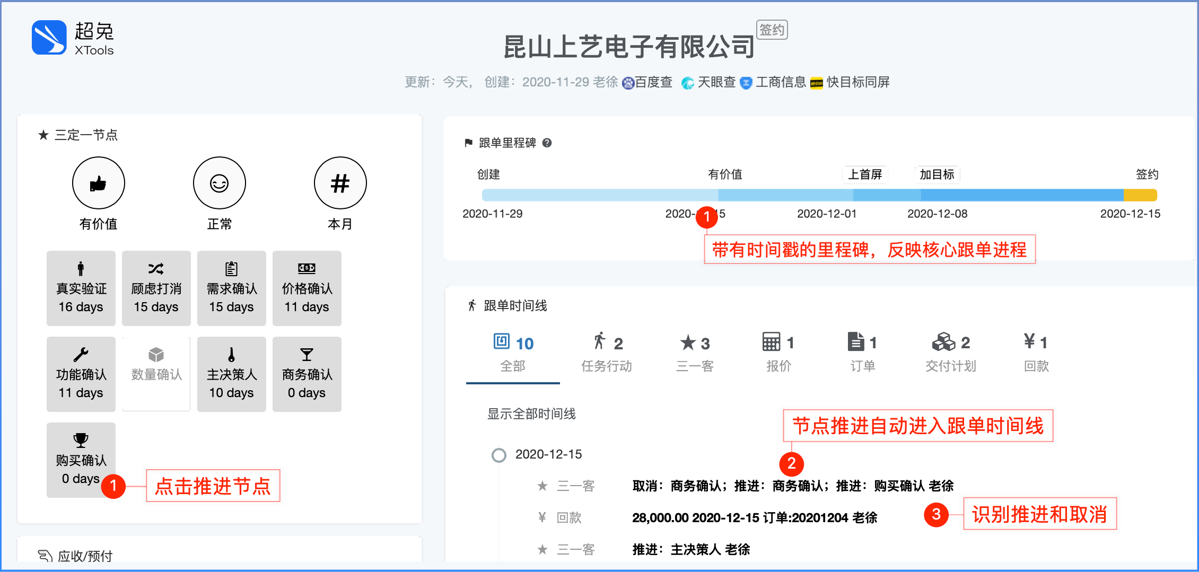Click the 购买确认 trophy node tile
The image size is (1199, 572).
81,460
